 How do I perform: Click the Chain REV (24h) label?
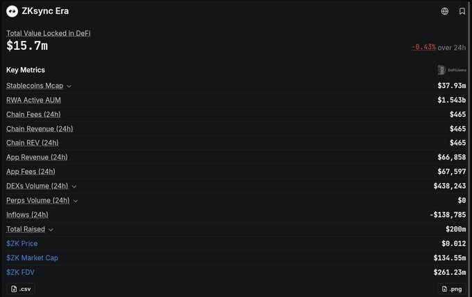pos(33,143)
